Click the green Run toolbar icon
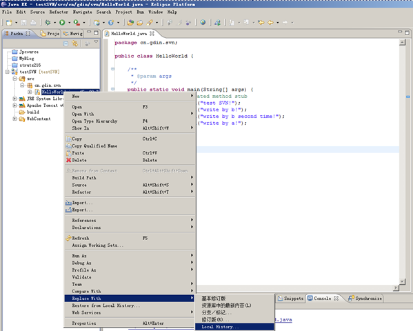Viewport: 413px width, 331px height. coord(62,23)
